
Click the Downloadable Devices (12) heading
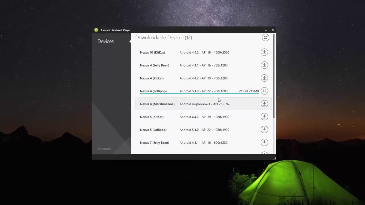164,38
